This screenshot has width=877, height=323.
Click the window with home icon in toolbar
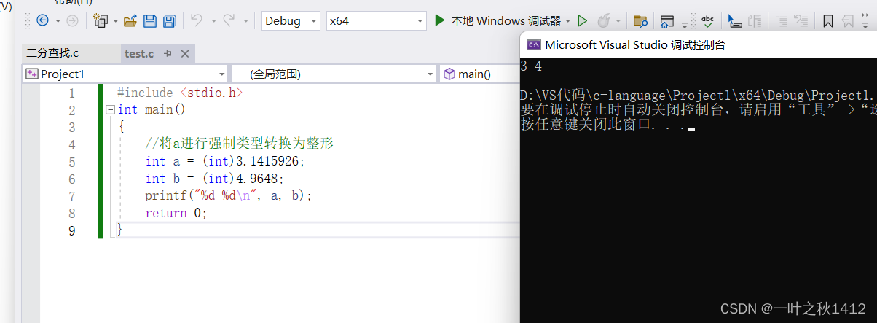(x=667, y=21)
